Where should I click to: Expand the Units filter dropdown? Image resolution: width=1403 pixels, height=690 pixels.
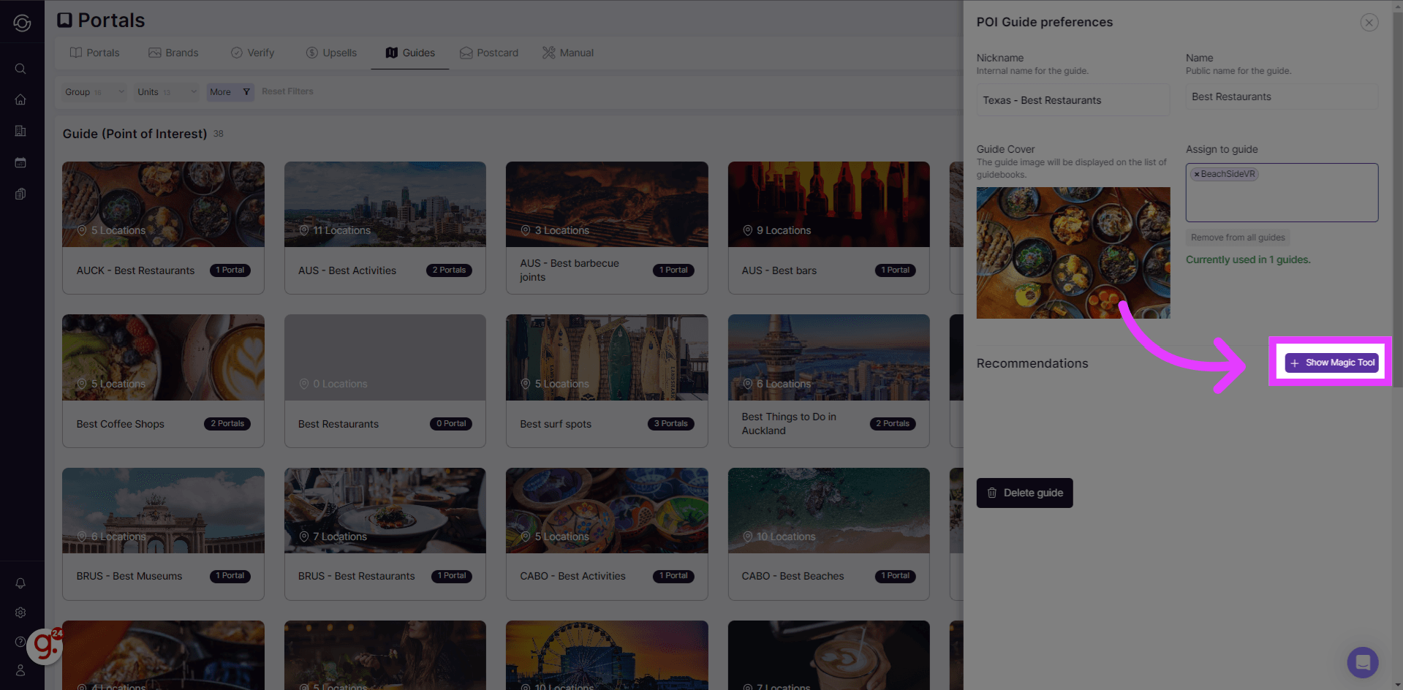pyautogui.click(x=164, y=91)
